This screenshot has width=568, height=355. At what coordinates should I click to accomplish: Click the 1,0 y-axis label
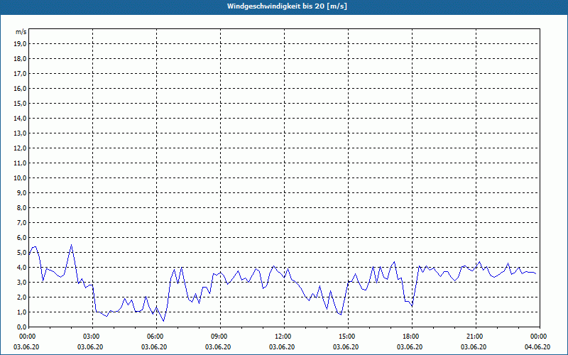click(21, 312)
